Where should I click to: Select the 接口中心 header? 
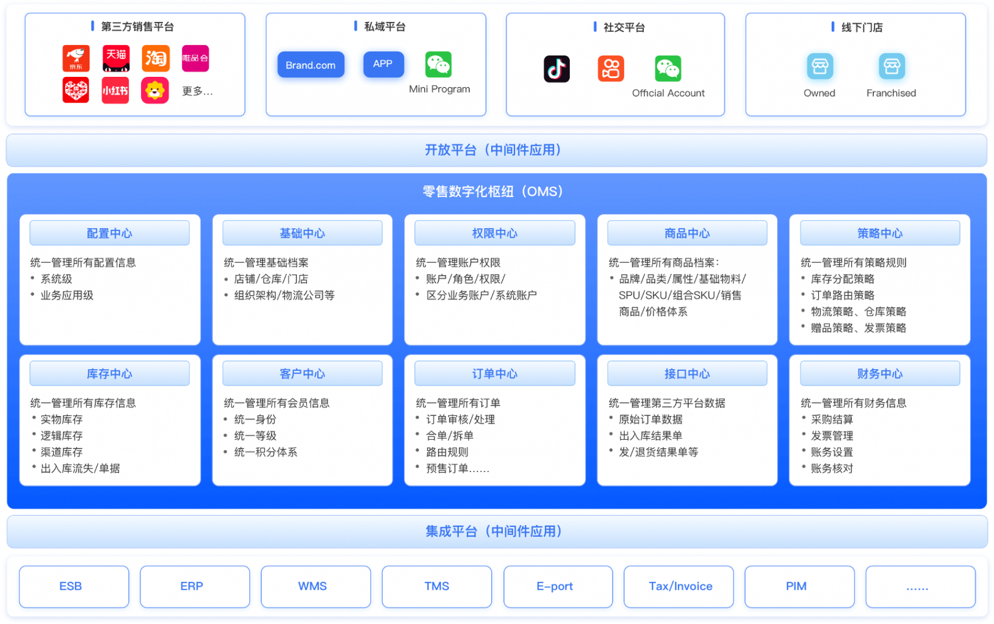[687, 373]
